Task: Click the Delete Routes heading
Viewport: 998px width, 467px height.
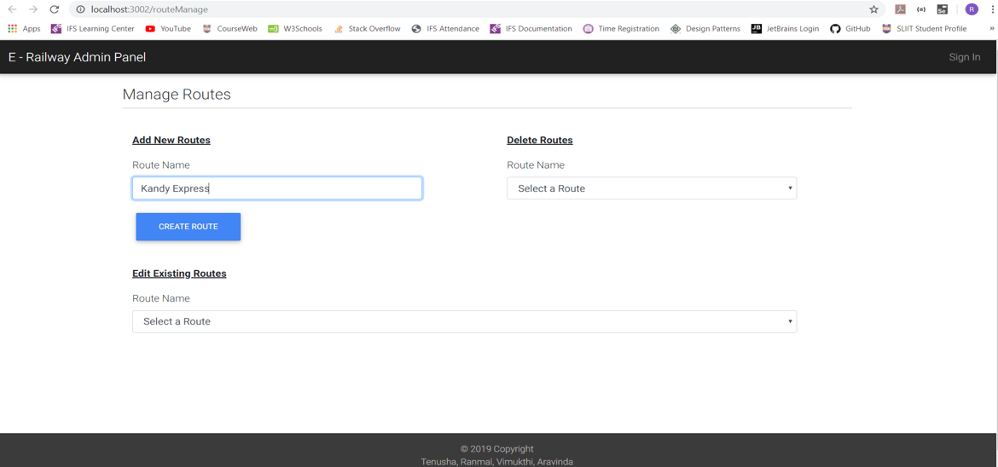Action: coord(540,140)
